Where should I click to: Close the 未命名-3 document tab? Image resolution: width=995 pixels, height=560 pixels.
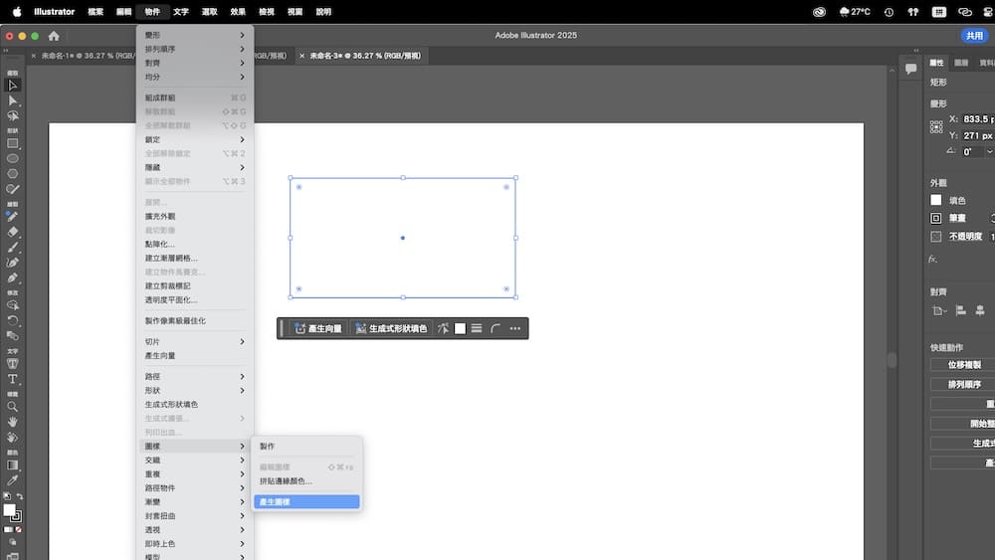(302, 56)
